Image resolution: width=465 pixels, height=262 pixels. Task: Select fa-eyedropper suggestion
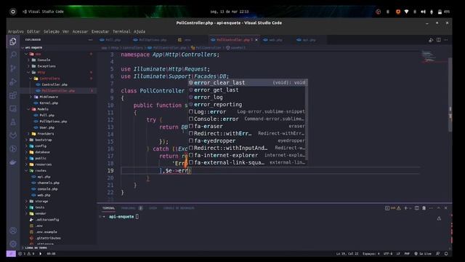(x=247, y=140)
